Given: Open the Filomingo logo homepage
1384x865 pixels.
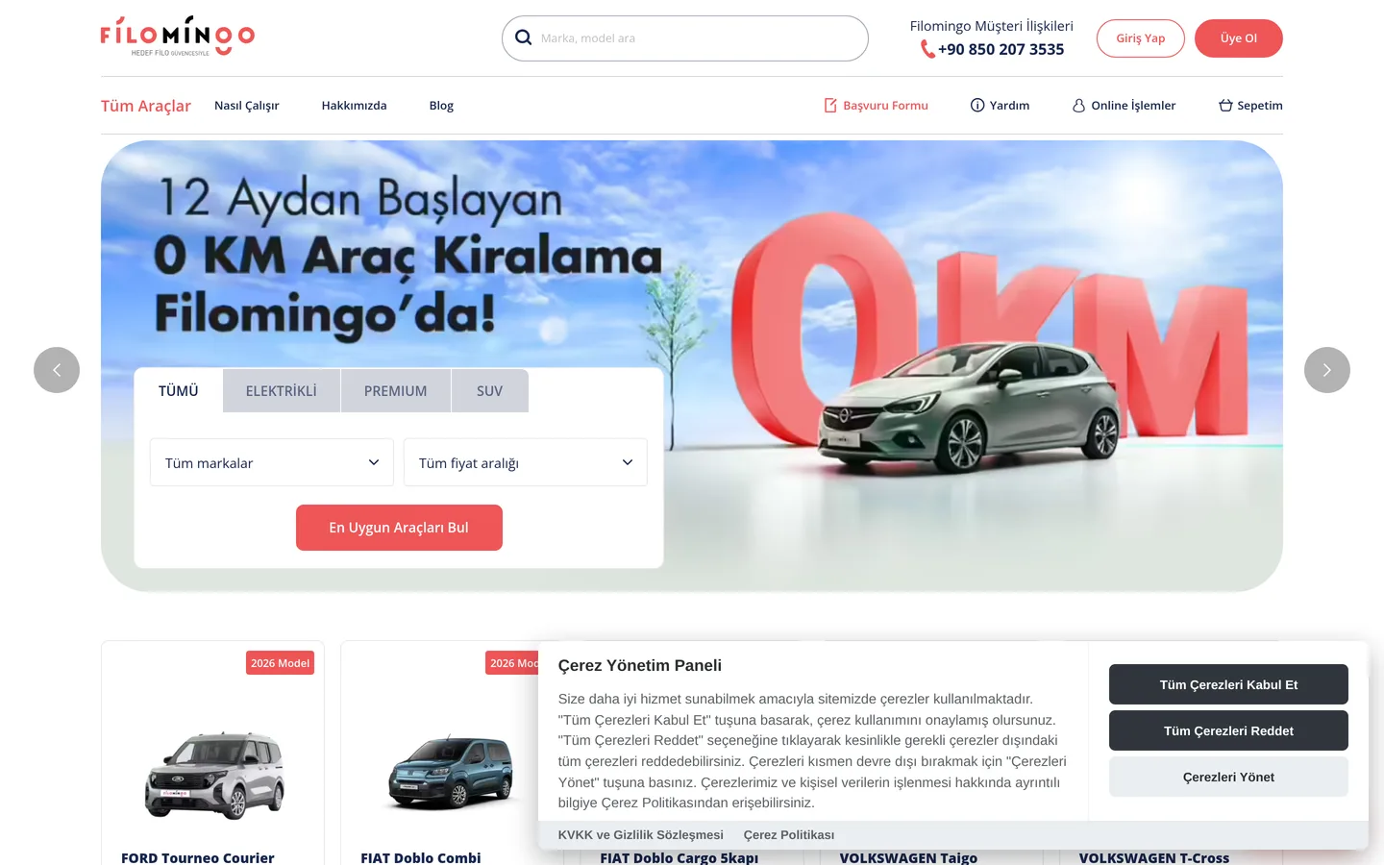Looking at the screenshot, I should 178,37.
